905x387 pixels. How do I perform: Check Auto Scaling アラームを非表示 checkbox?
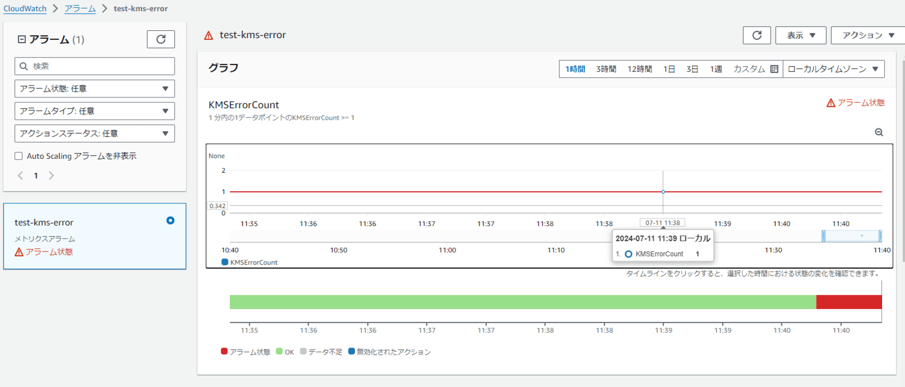pos(19,156)
